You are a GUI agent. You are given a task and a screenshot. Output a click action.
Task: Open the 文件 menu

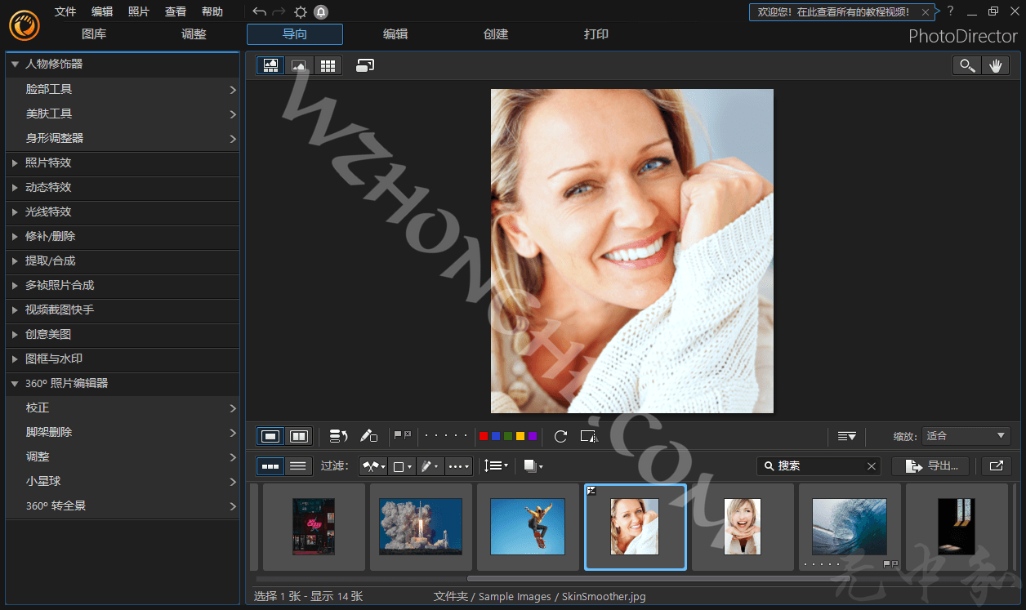65,11
